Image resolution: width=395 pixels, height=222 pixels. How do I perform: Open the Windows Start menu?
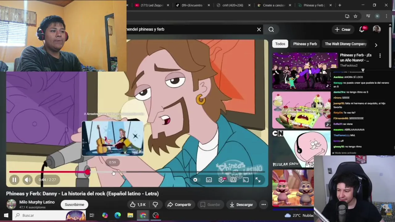coord(6,215)
